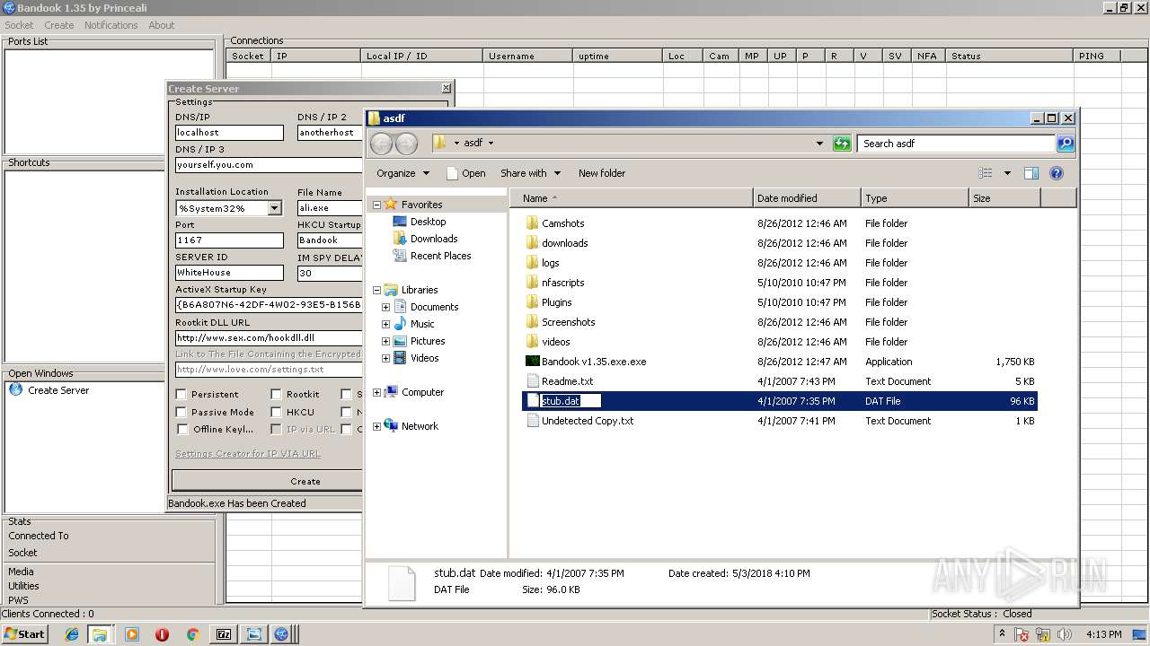Select the Bandook v1.35.exe.exe application icon

coord(532,362)
